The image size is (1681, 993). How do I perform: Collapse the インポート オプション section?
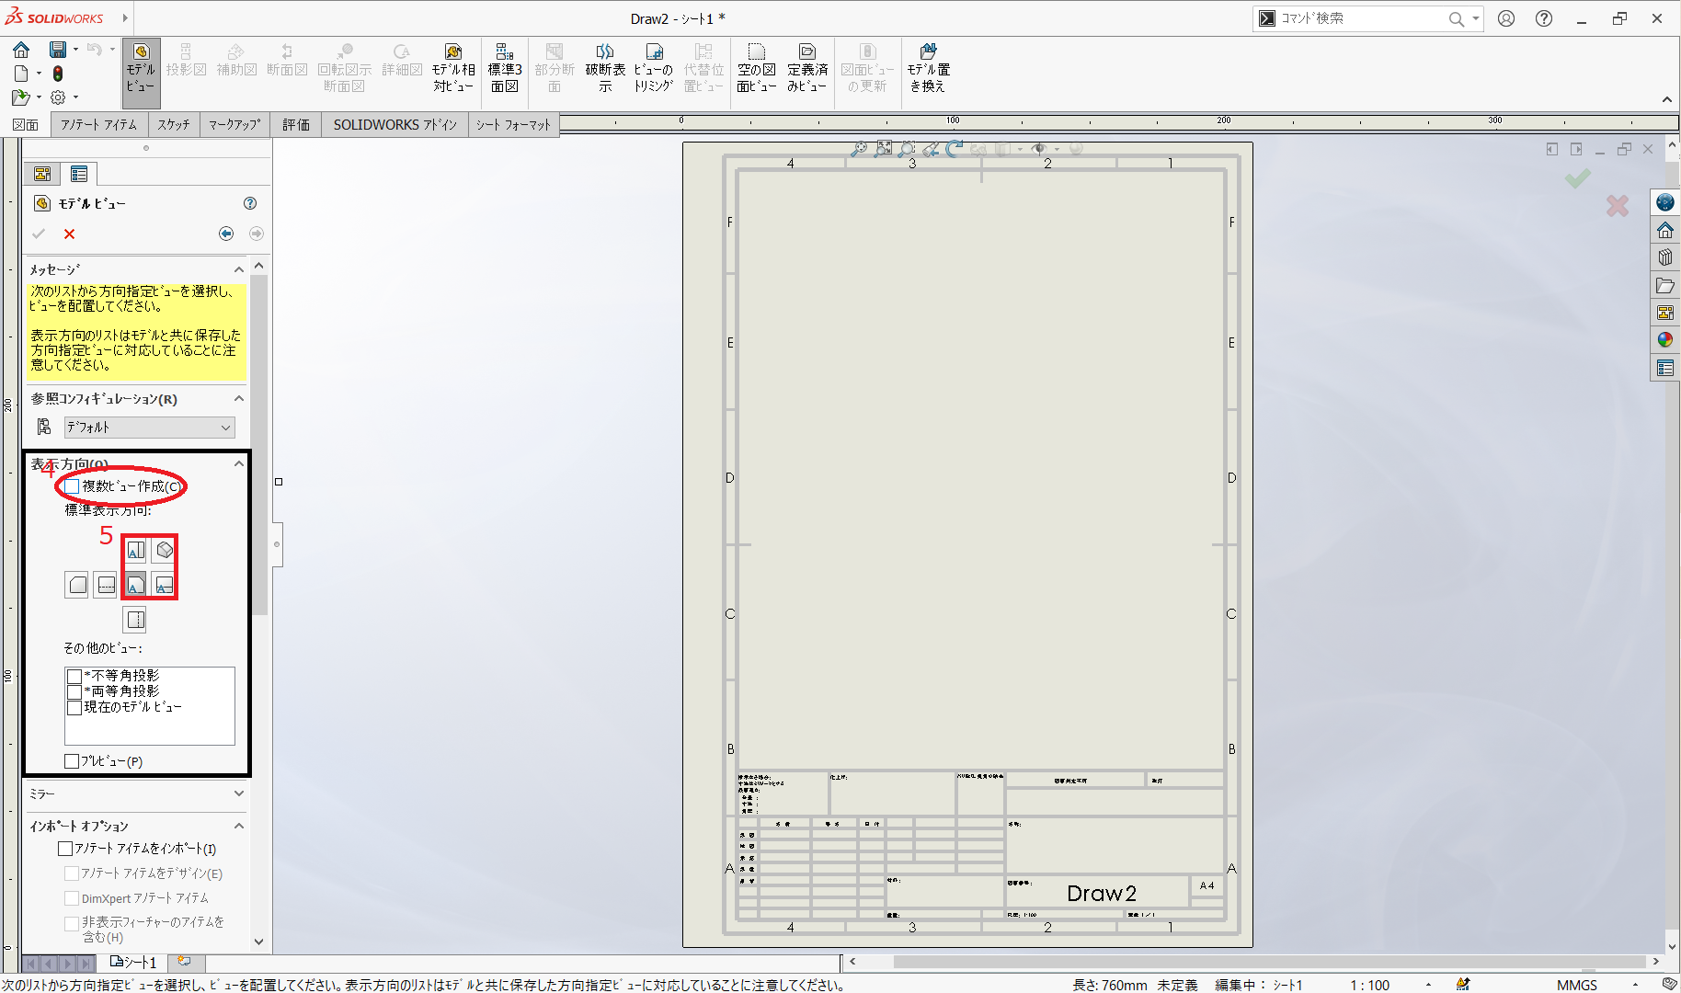[239, 826]
